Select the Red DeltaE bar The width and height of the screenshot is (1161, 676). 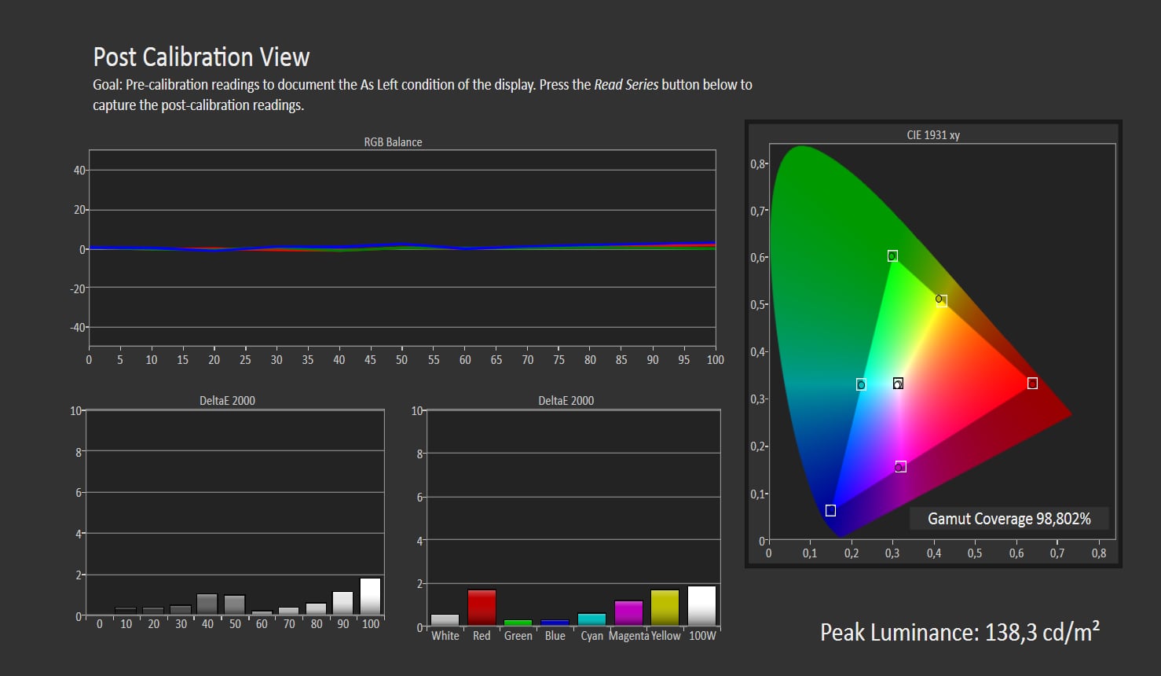(x=482, y=608)
